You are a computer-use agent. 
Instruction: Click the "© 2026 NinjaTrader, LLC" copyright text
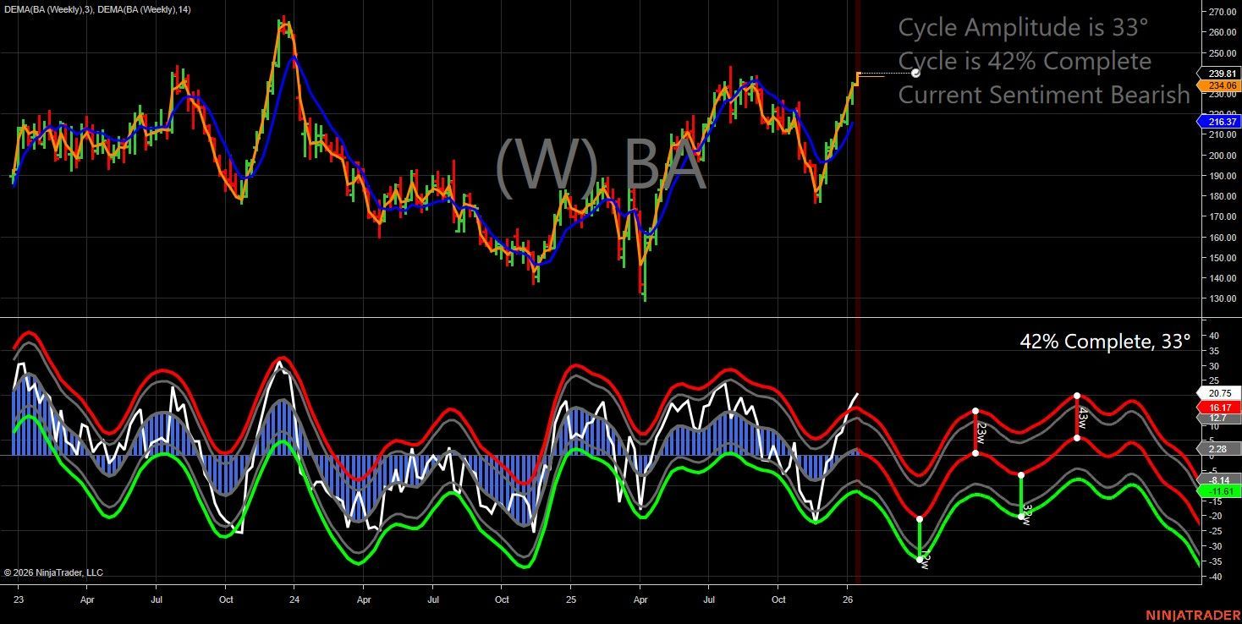coord(53,572)
